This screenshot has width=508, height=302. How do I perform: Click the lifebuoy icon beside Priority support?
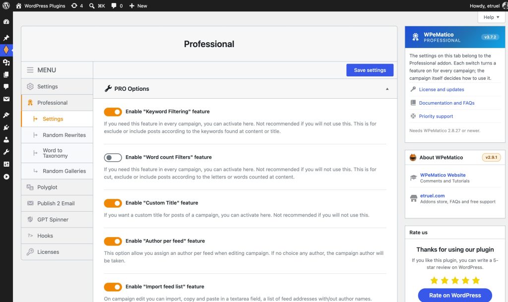(x=413, y=116)
